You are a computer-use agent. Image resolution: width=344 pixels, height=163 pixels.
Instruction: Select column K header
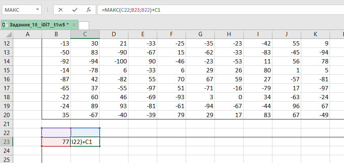point(315,35)
